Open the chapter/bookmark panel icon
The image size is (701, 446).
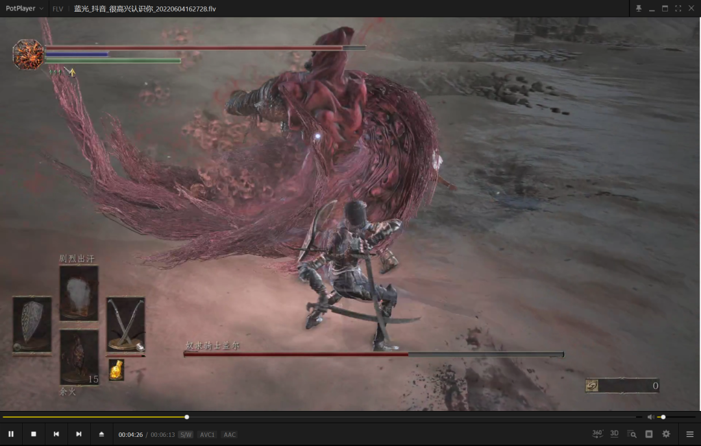coord(648,434)
